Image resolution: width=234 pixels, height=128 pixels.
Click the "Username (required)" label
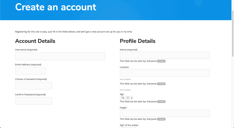26,50
